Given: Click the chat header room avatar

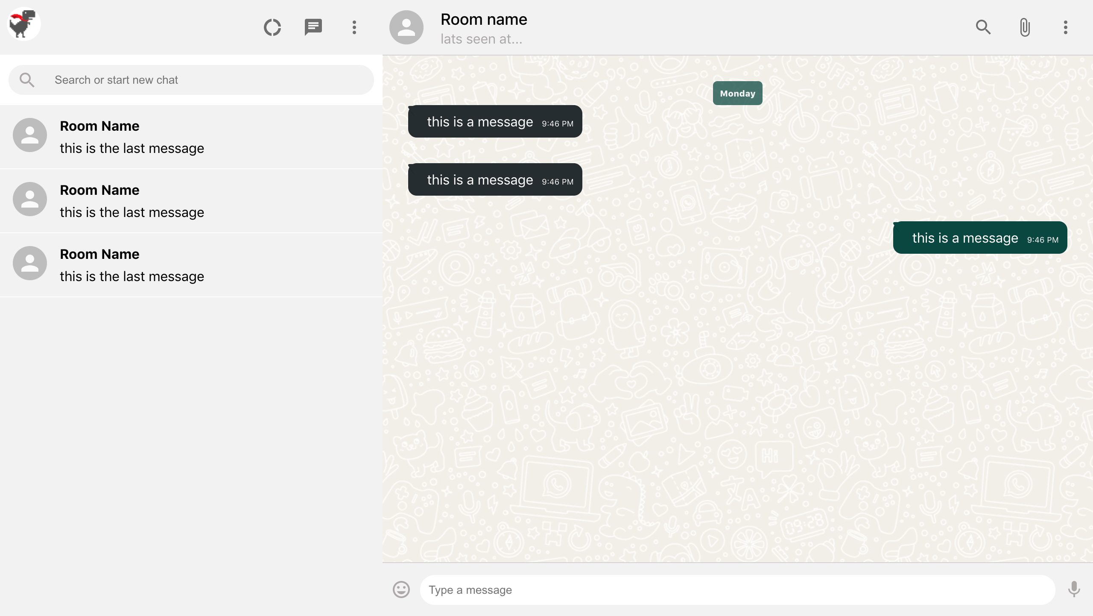Looking at the screenshot, I should pyautogui.click(x=406, y=27).
